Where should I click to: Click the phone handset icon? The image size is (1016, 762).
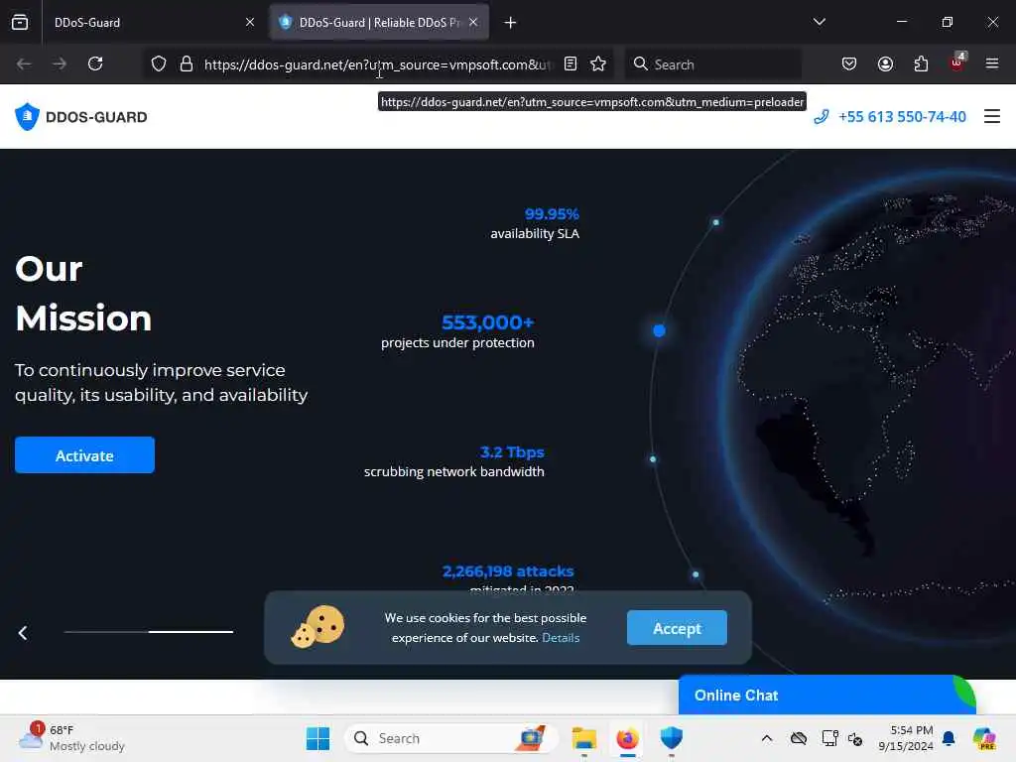point(821,117)
